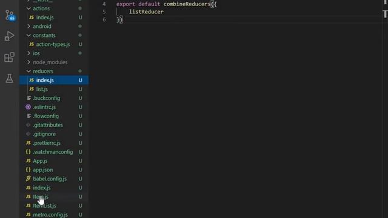Click the JS icon of list.js
Viewport: 388px width, 218px height.
click(x=32, y=89)
